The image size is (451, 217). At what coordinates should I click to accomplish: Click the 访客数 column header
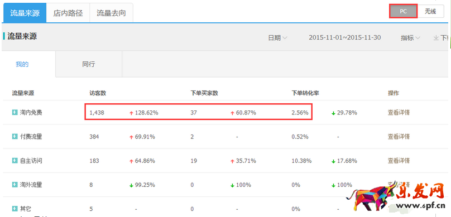pyautogui.click(x=98, y=93)
